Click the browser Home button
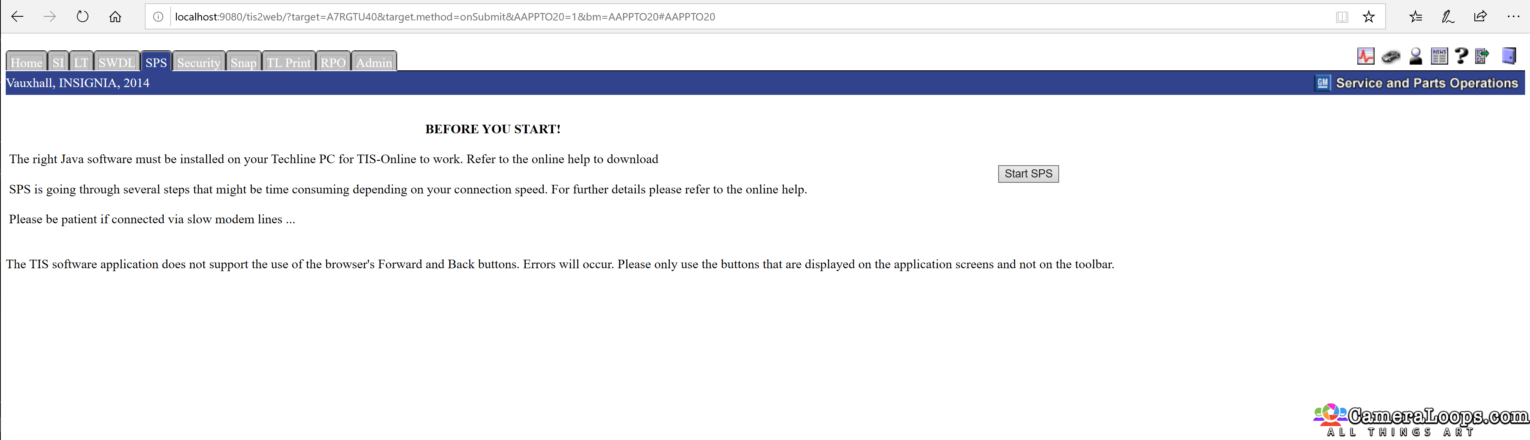 115,17
